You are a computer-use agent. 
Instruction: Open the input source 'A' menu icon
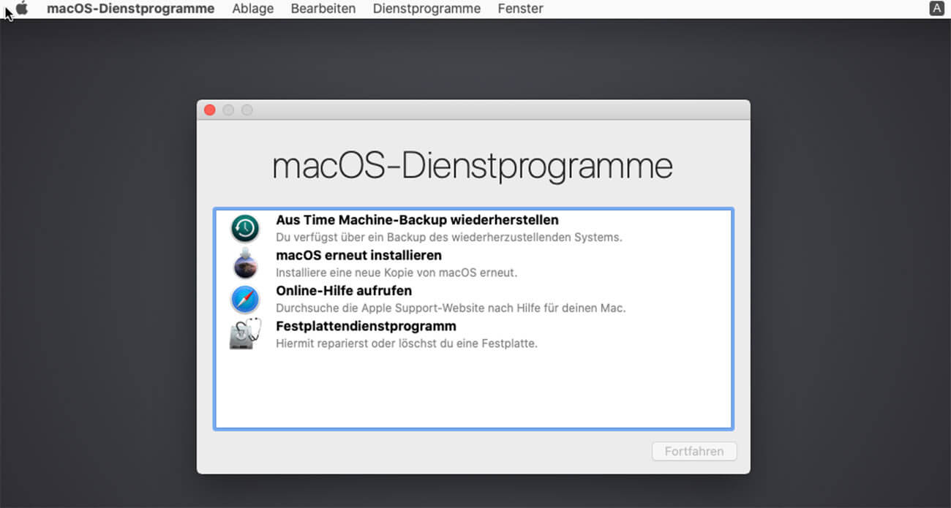[x=936, y=9]
